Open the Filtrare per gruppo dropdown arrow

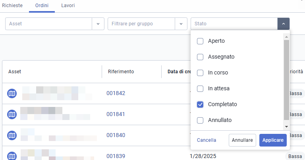pos(181,24)
